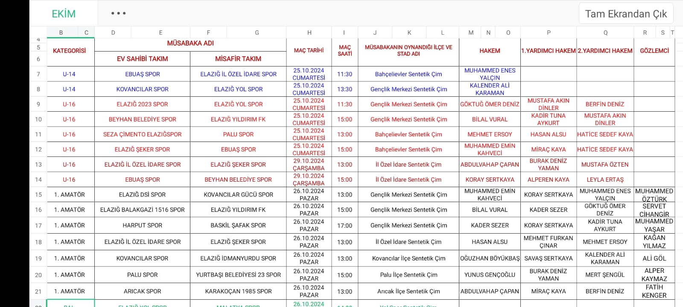The width and height of the screenshot is (683, 307).
Task: Click the HAKEM column title cell
Action: pos(490,51)
